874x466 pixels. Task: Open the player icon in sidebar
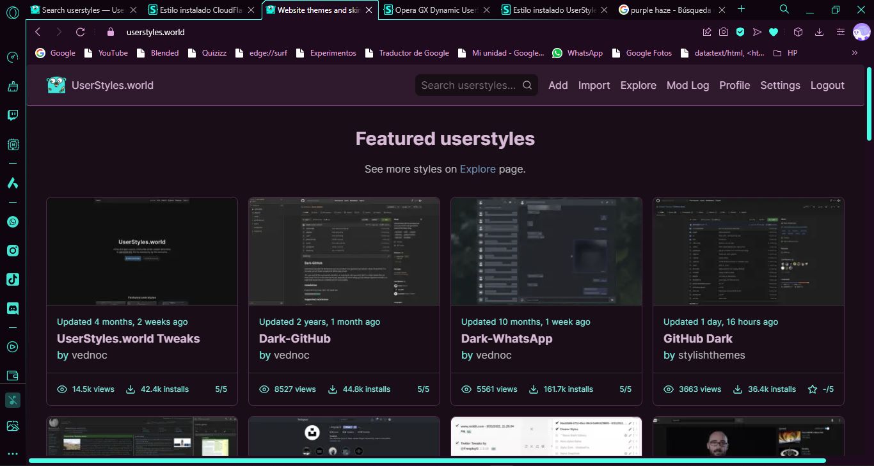pos(12,347)
